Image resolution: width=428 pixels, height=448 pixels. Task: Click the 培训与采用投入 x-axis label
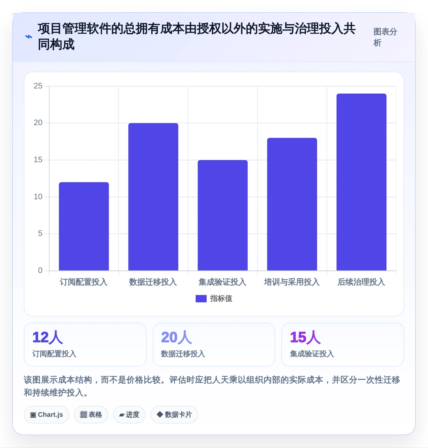pos(292,282)
